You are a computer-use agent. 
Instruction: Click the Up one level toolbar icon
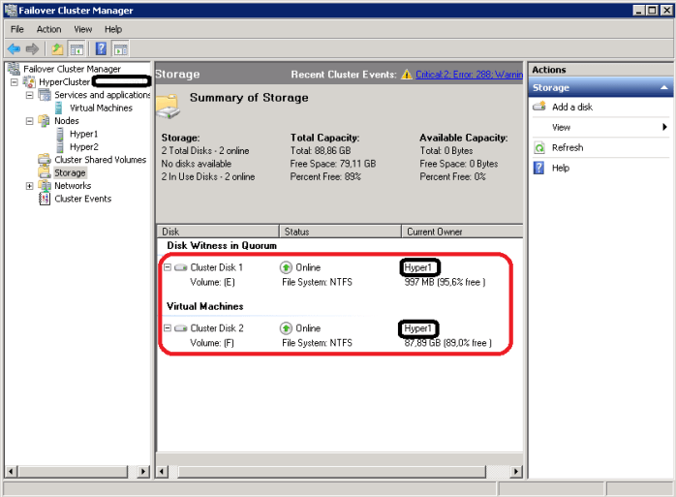(58, 48)
